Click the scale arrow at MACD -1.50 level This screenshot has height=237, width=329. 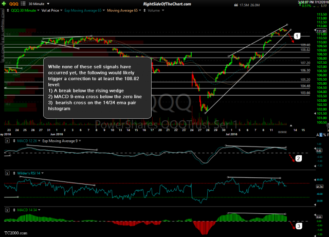tap(315, 166)
